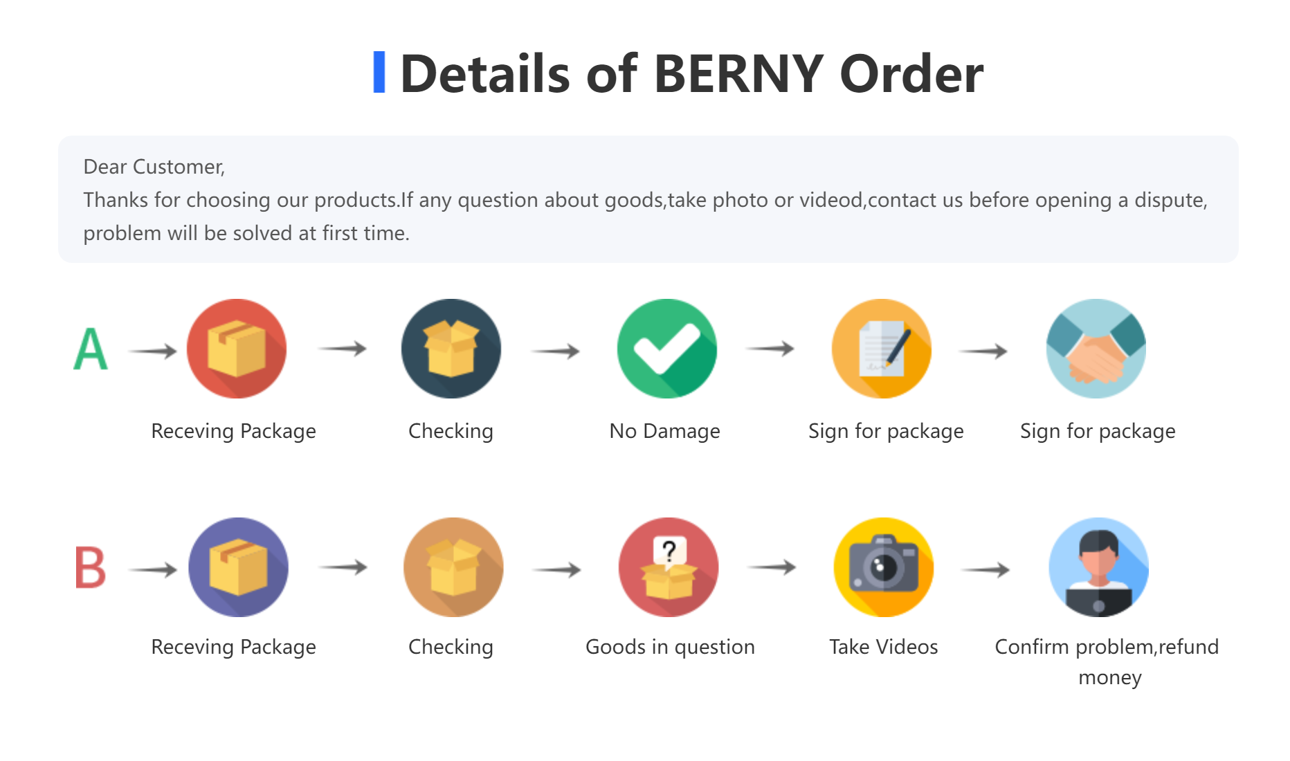1290x761 pixels.
Task: Click the red Receiving Package icon in row A
Action: (237, 349)
